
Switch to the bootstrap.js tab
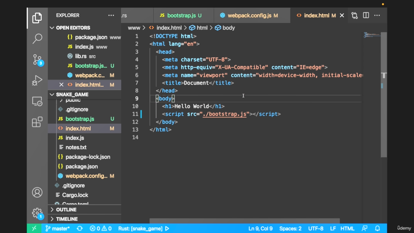182,16
